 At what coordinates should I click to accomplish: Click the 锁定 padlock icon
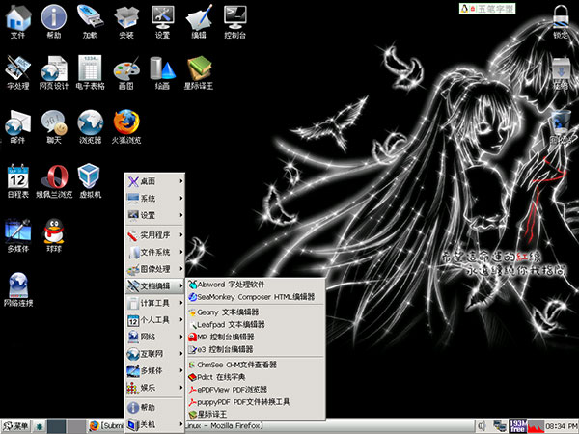tap(561, 21)
